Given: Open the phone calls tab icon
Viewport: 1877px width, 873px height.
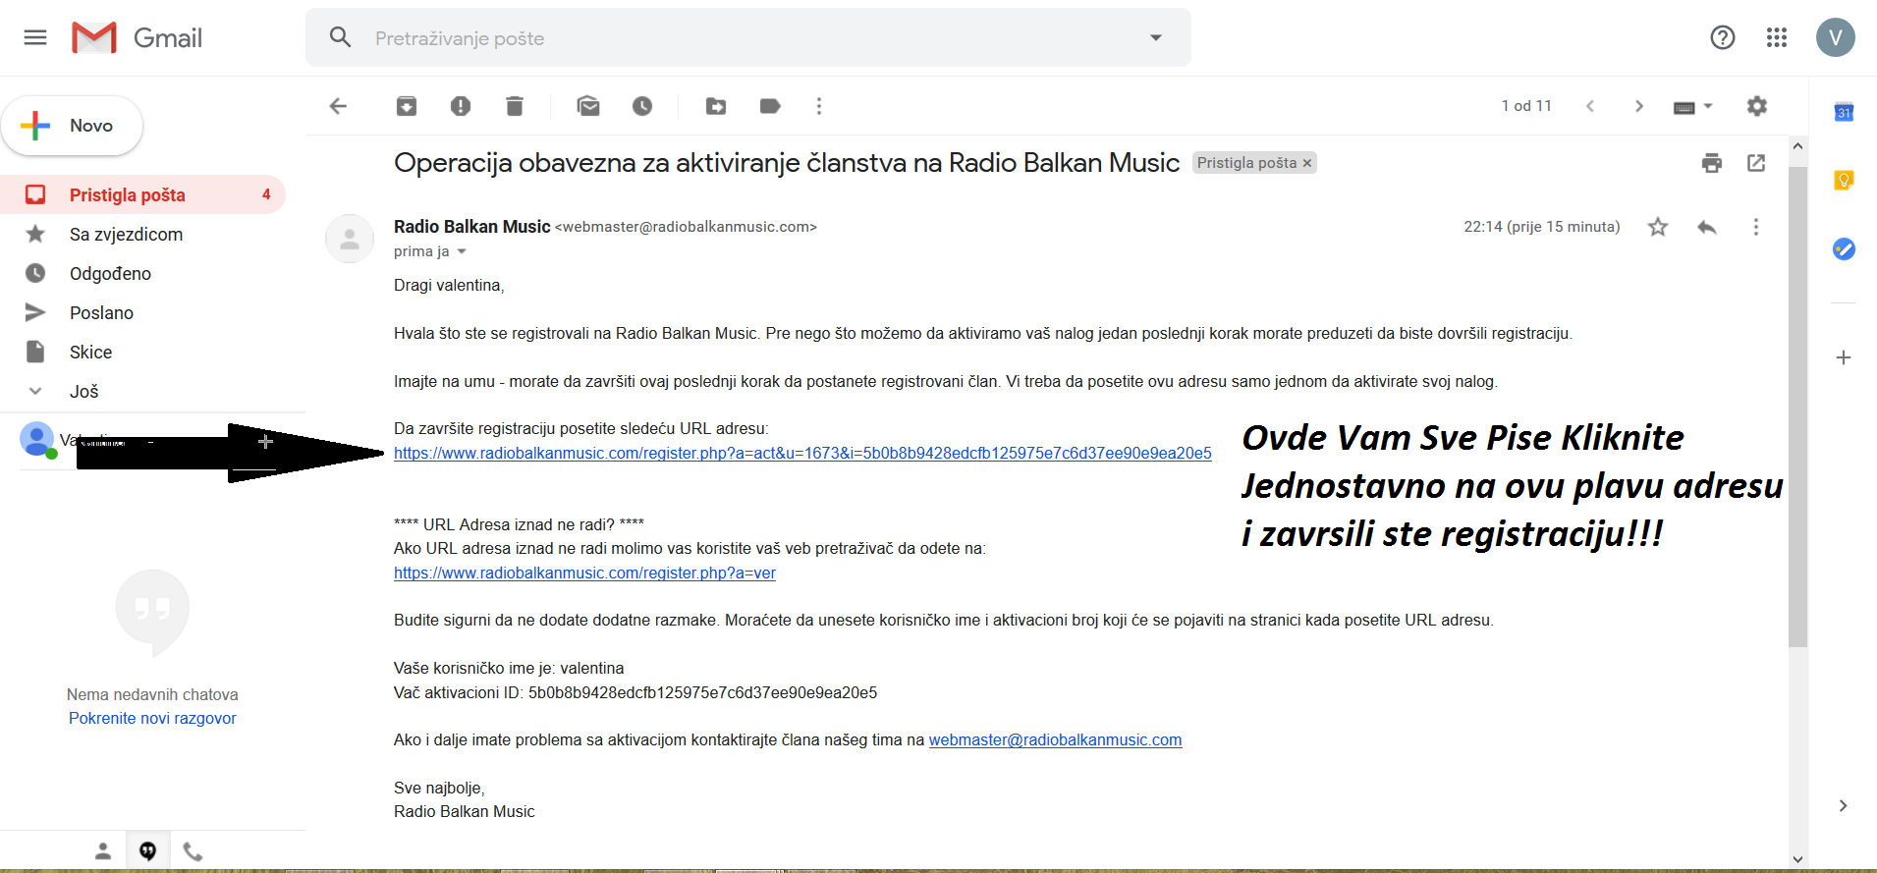Looking at the screenshot, I should pyautogui.click(x=193, y=851).
